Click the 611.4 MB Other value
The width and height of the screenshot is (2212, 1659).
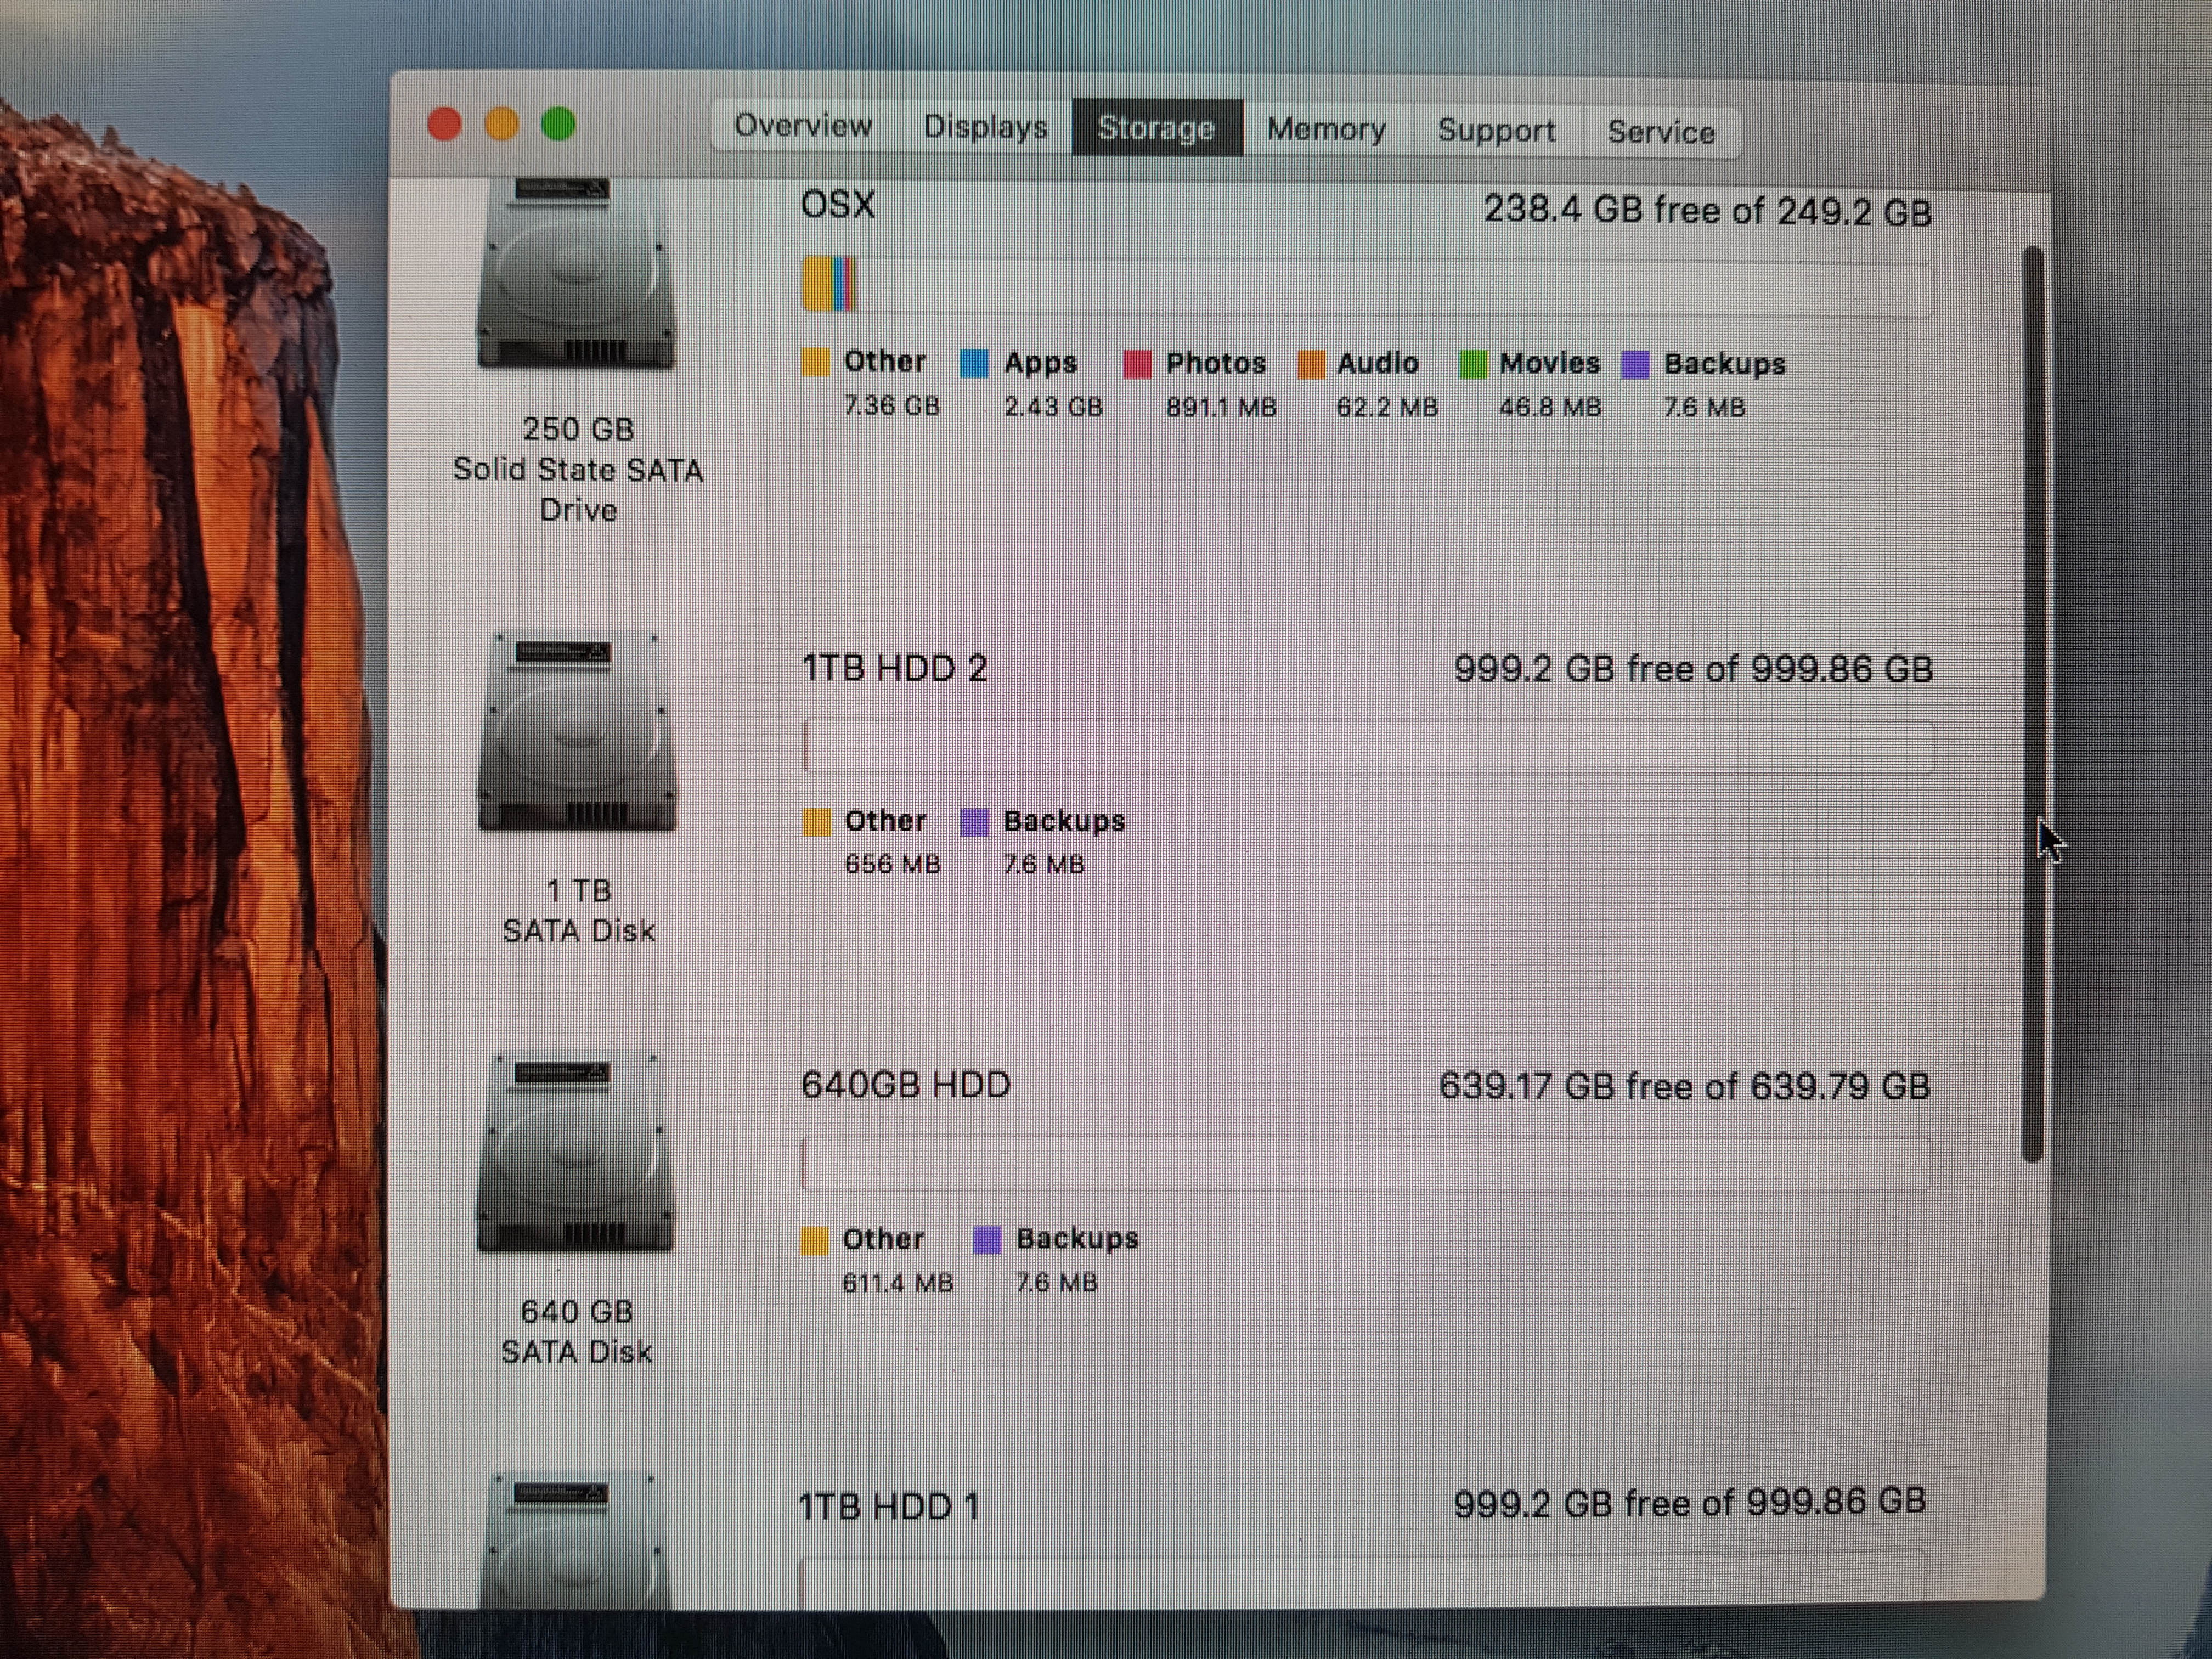coord(898,1283)
